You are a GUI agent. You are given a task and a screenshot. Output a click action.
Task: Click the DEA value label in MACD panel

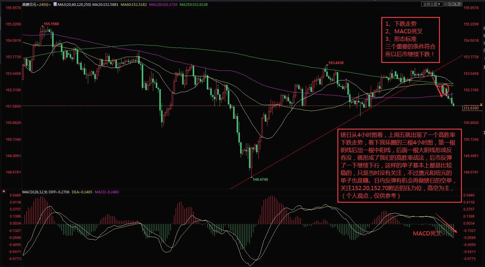(82, 192)
